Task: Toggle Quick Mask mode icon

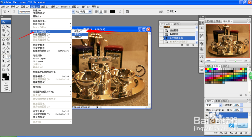Action: click(6, 84)
